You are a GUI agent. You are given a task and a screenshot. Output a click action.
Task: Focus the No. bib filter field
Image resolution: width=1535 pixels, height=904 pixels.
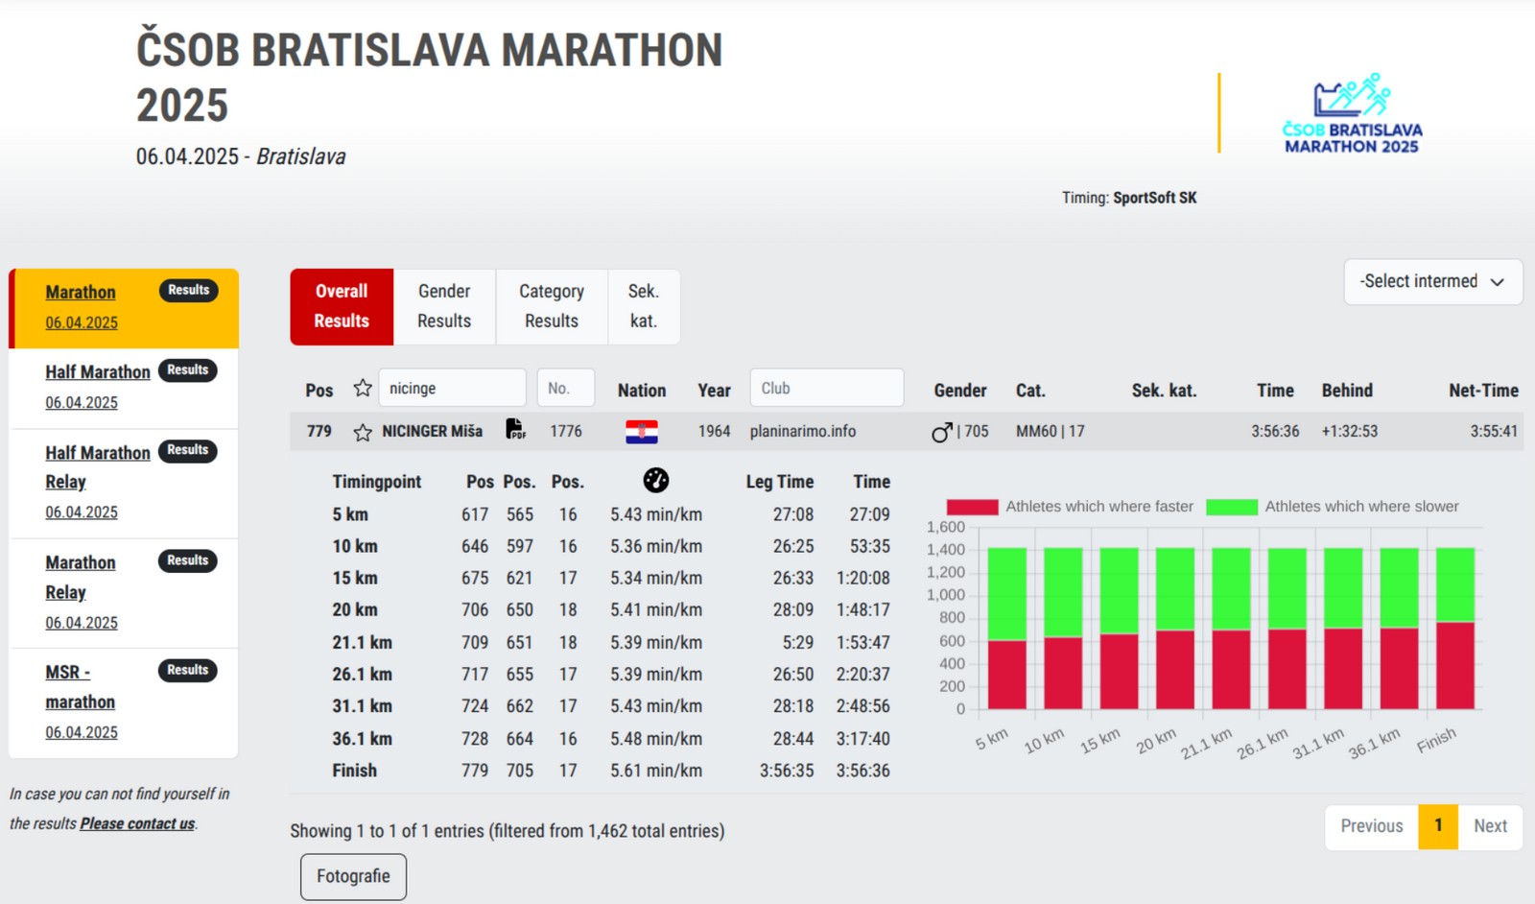(566, 388)
